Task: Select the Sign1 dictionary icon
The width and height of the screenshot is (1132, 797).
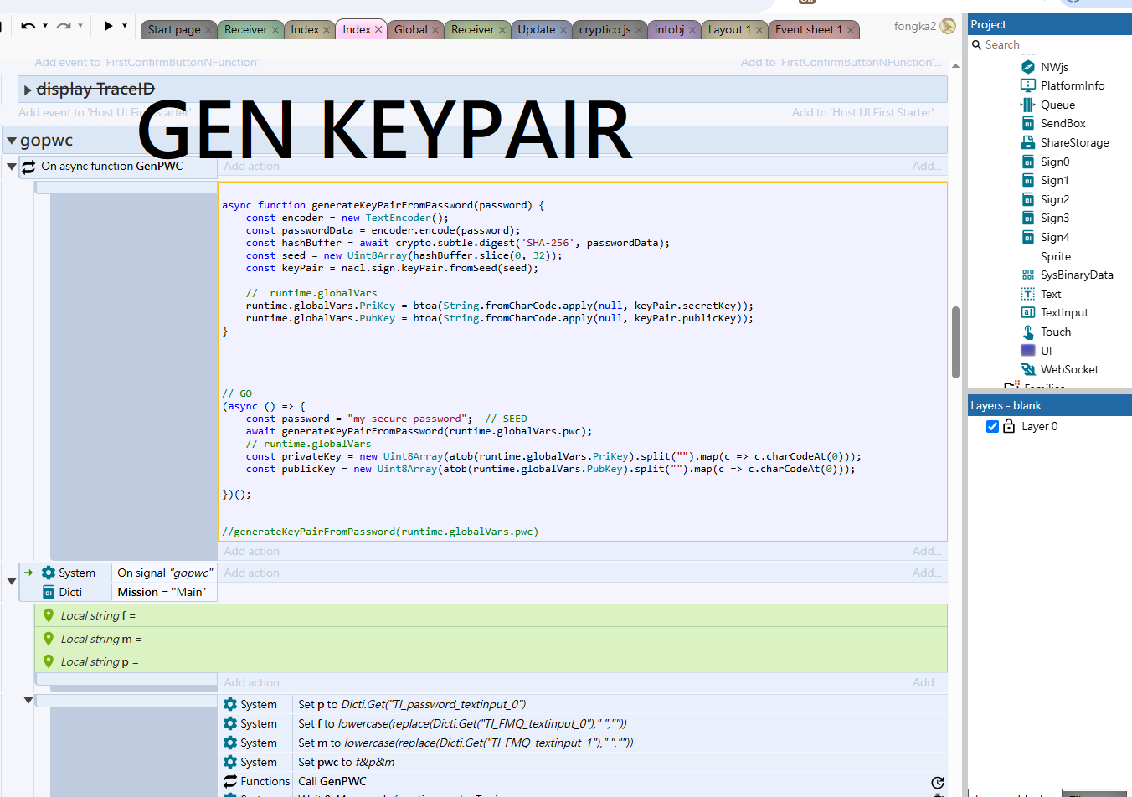Action: [1028, 180]
